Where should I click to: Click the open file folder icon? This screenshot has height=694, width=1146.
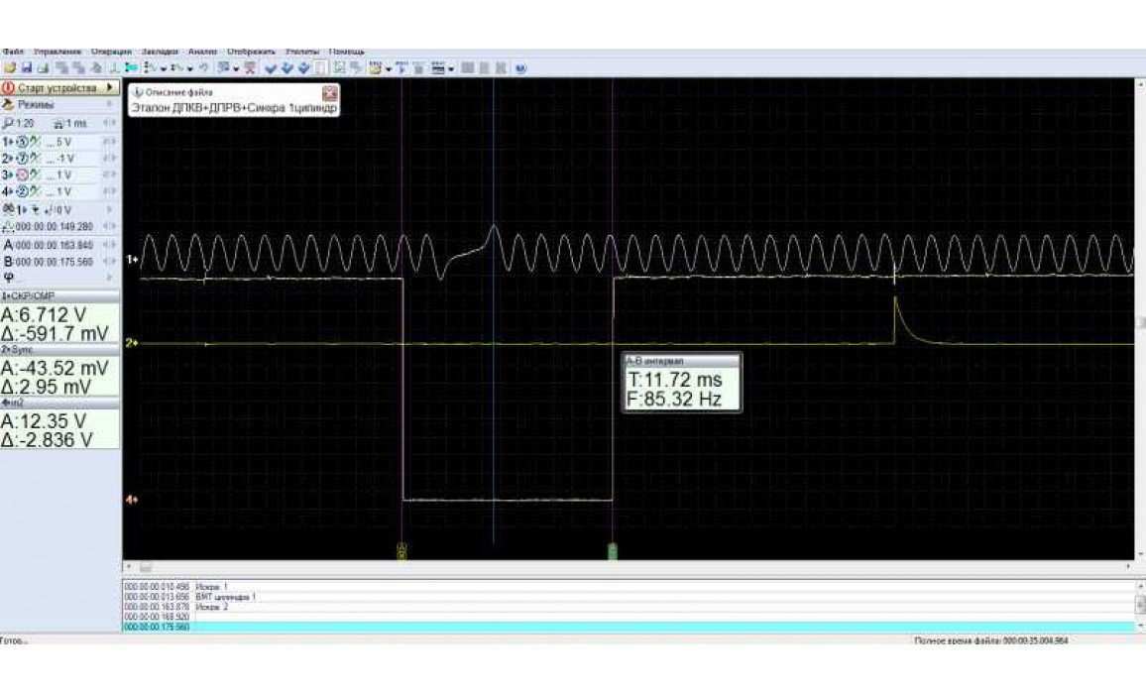pos(10,68)
